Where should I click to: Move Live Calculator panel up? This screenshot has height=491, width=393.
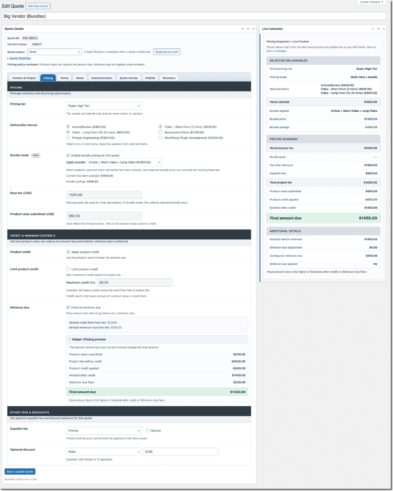tap(372, 29)
